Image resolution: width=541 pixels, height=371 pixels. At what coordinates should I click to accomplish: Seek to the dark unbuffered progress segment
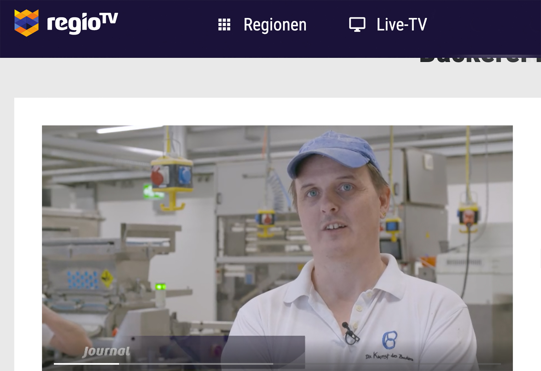[386, 364]
